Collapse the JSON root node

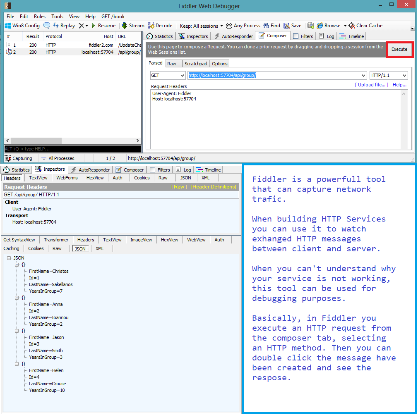(9, 258)
